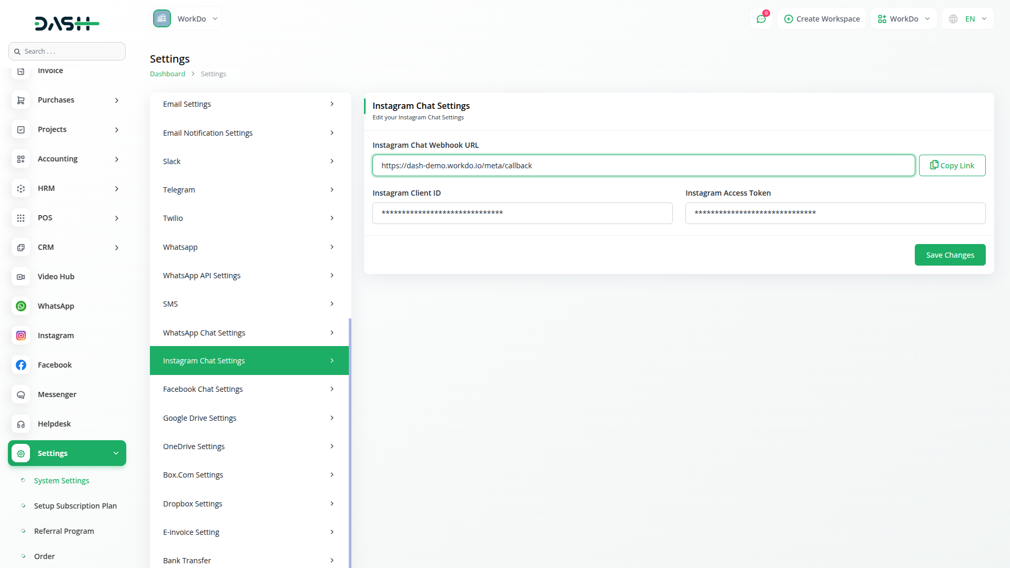Click the Dashboard breadcrumb link
1010x568 pixels.
(167, 74)
